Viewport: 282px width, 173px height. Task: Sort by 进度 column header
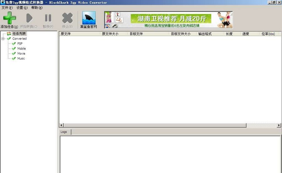click(250, 34)
